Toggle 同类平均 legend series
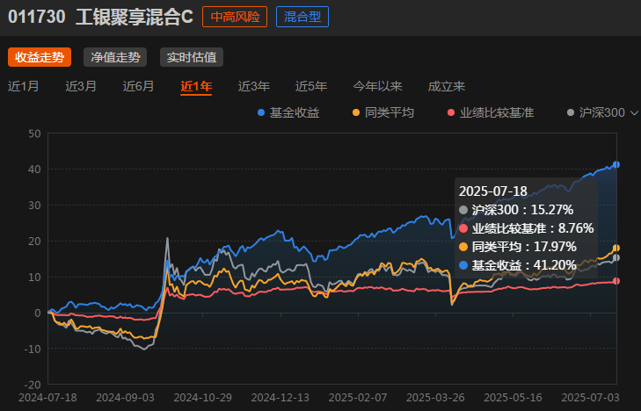 click(383, 112)
